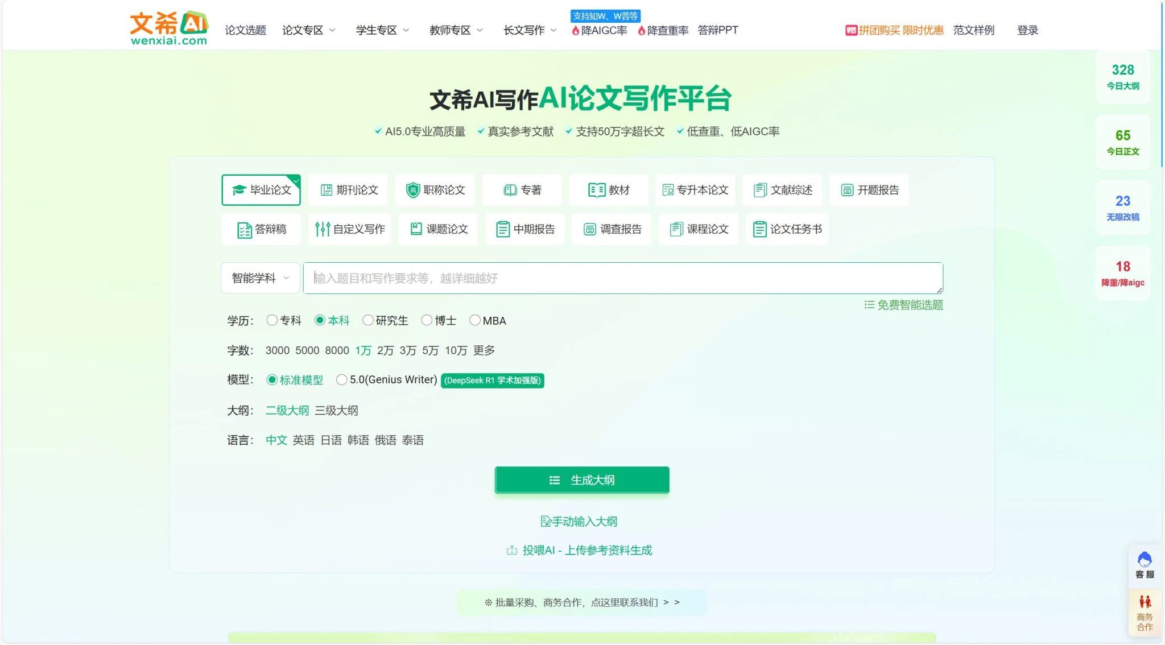The width and height of the screenshot is (1165, 645).
Task: Select the 本科 education radio button
Action: [320, 320]
